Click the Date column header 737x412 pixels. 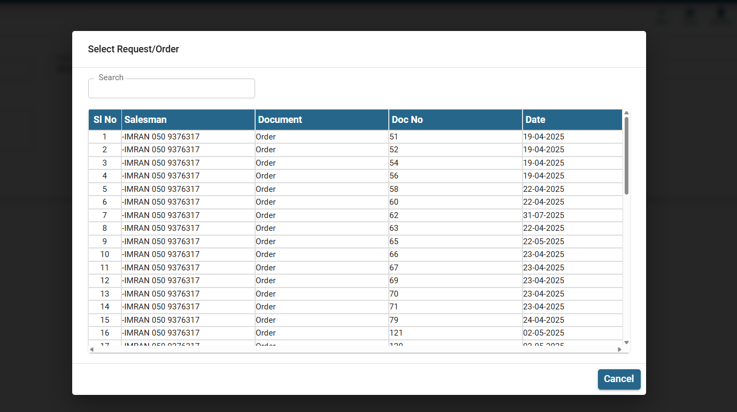[x=572, y=120]
